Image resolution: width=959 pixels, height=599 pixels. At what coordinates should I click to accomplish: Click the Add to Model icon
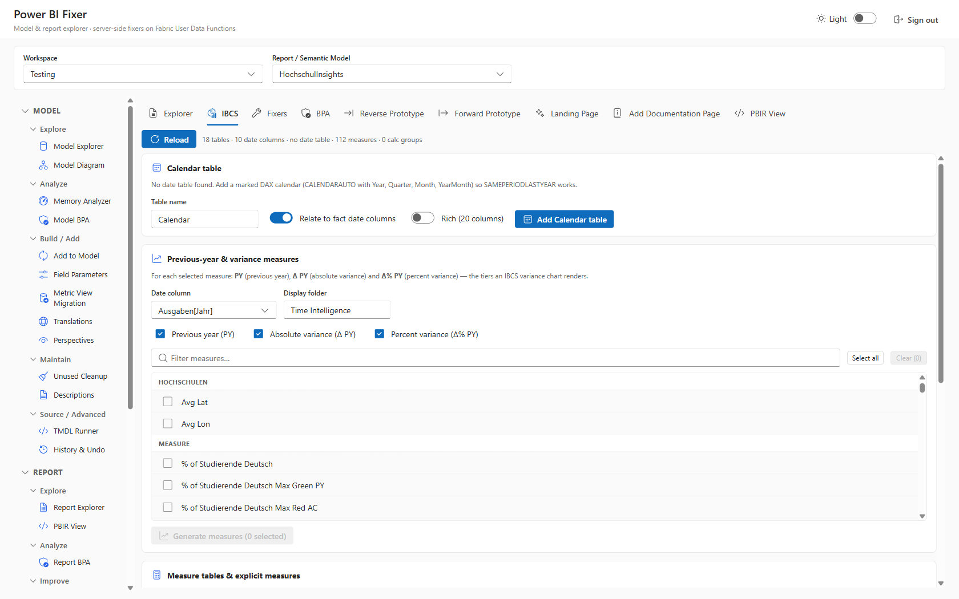coord(43,256)
